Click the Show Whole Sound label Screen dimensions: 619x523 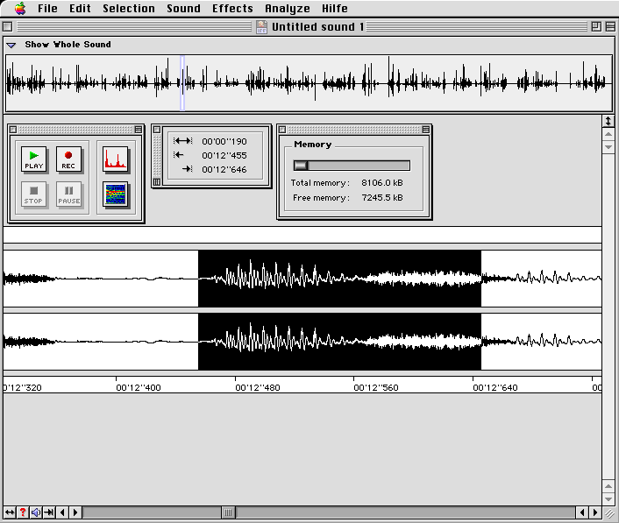[68, 44]
